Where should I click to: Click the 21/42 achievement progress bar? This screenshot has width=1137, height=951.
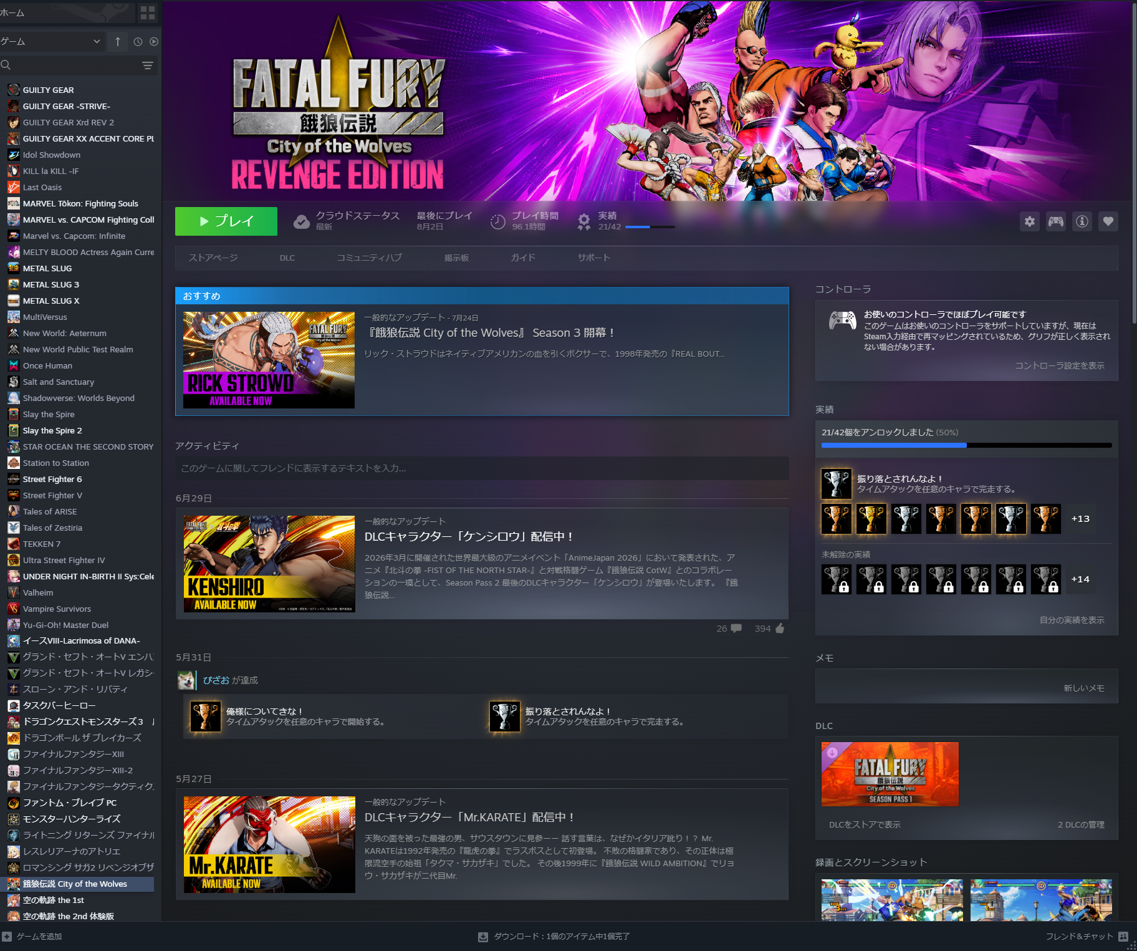650,227
